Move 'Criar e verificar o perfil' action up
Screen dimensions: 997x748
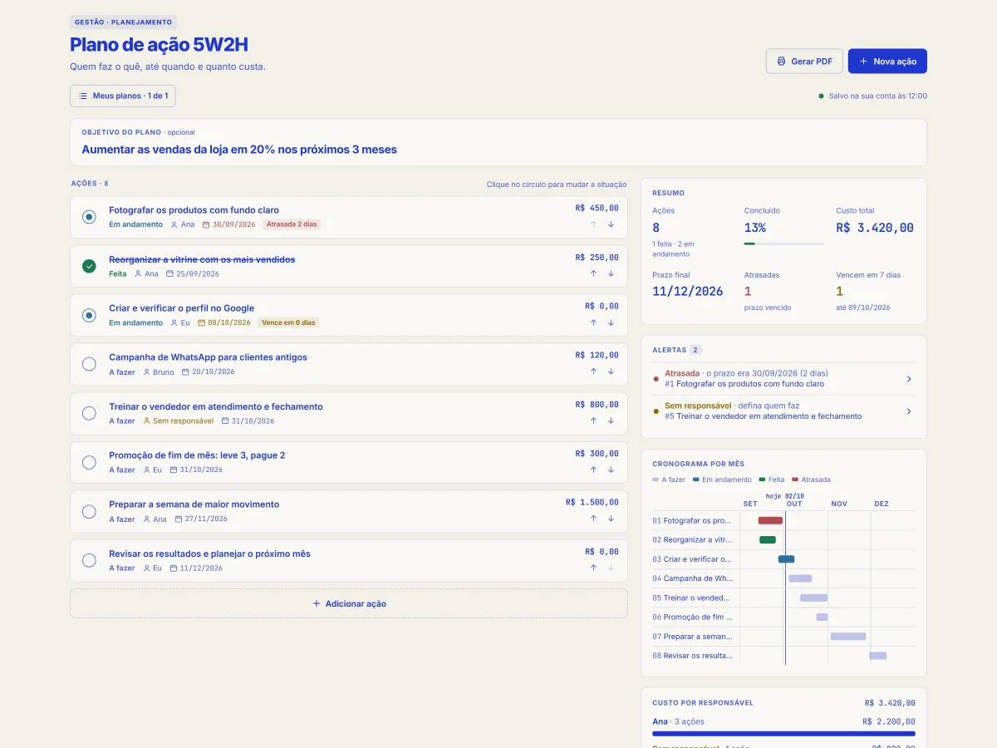593,322
